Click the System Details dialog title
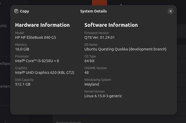 [93, 11]
